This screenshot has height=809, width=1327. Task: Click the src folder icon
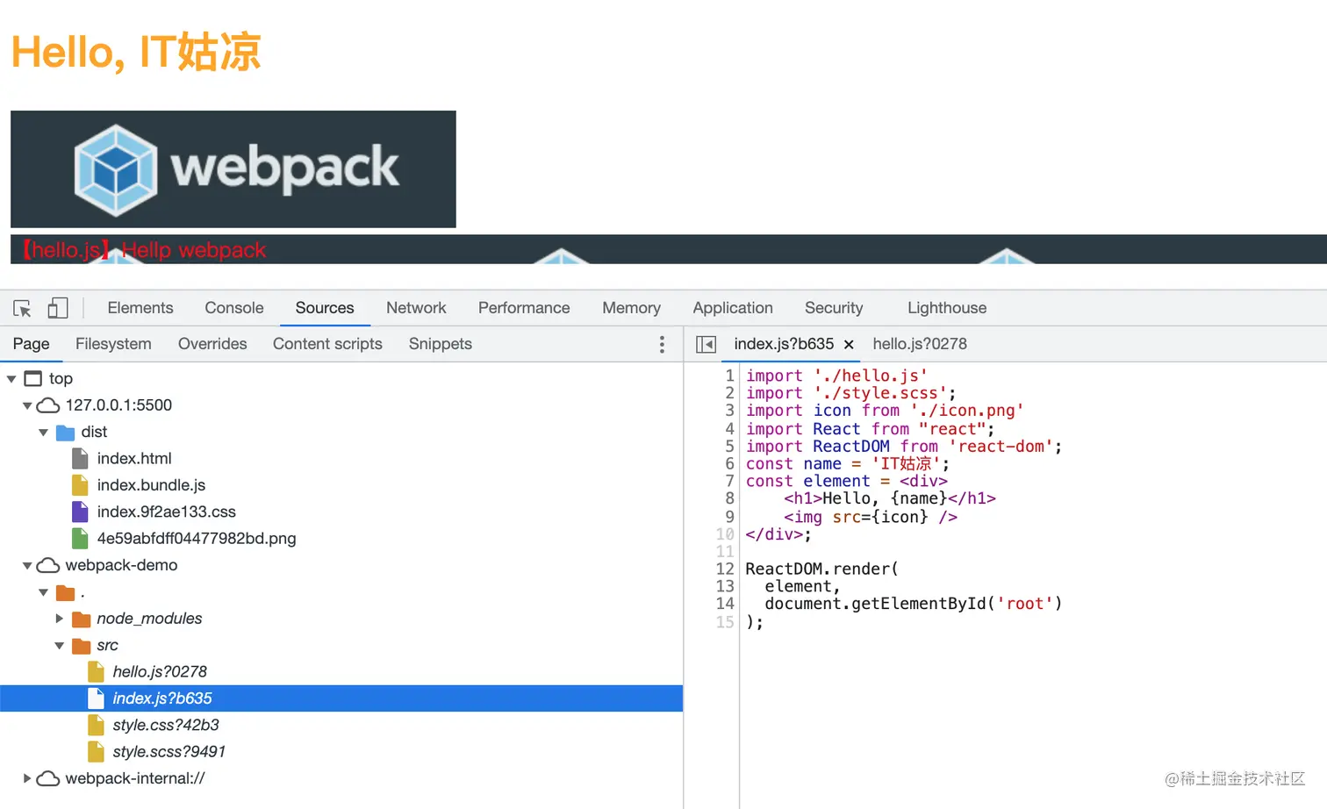click(x=82, y=646)
